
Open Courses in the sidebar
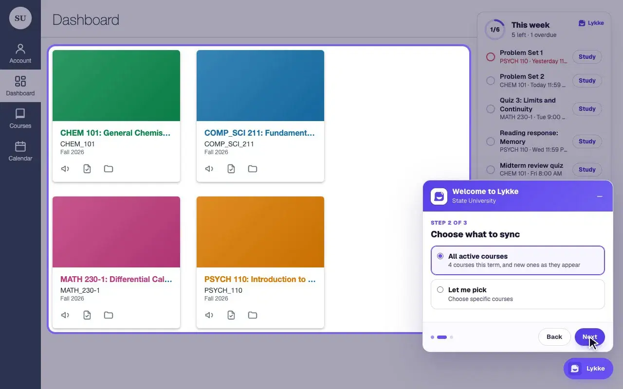(x=20, y=119)
